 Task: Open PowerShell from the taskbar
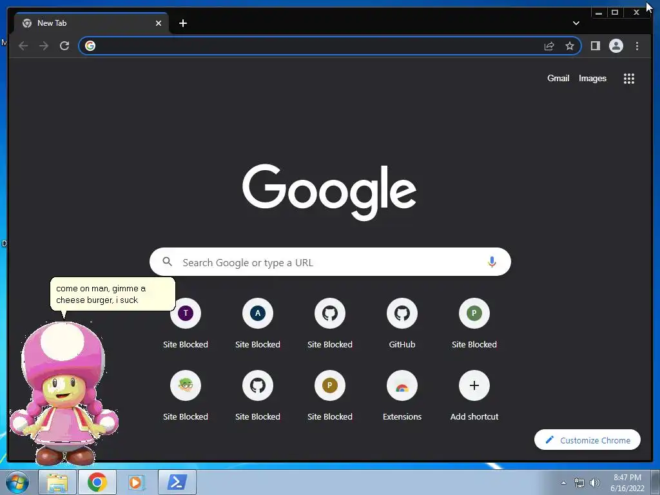tap(177, 482)
